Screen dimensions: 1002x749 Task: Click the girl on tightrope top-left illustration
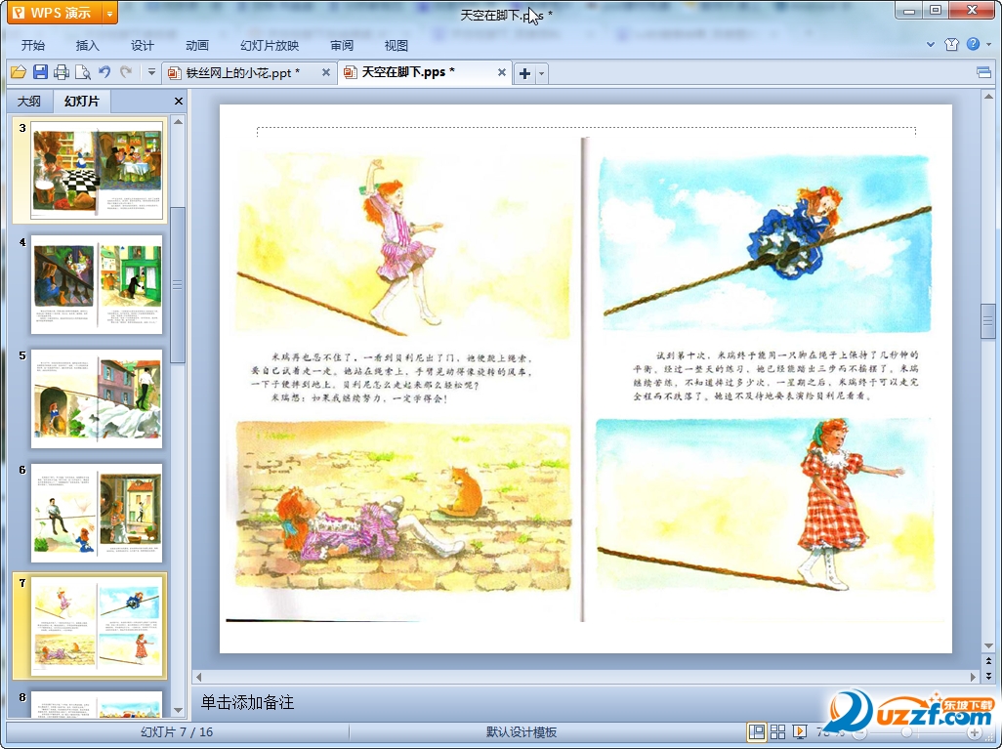coord(402,245)
